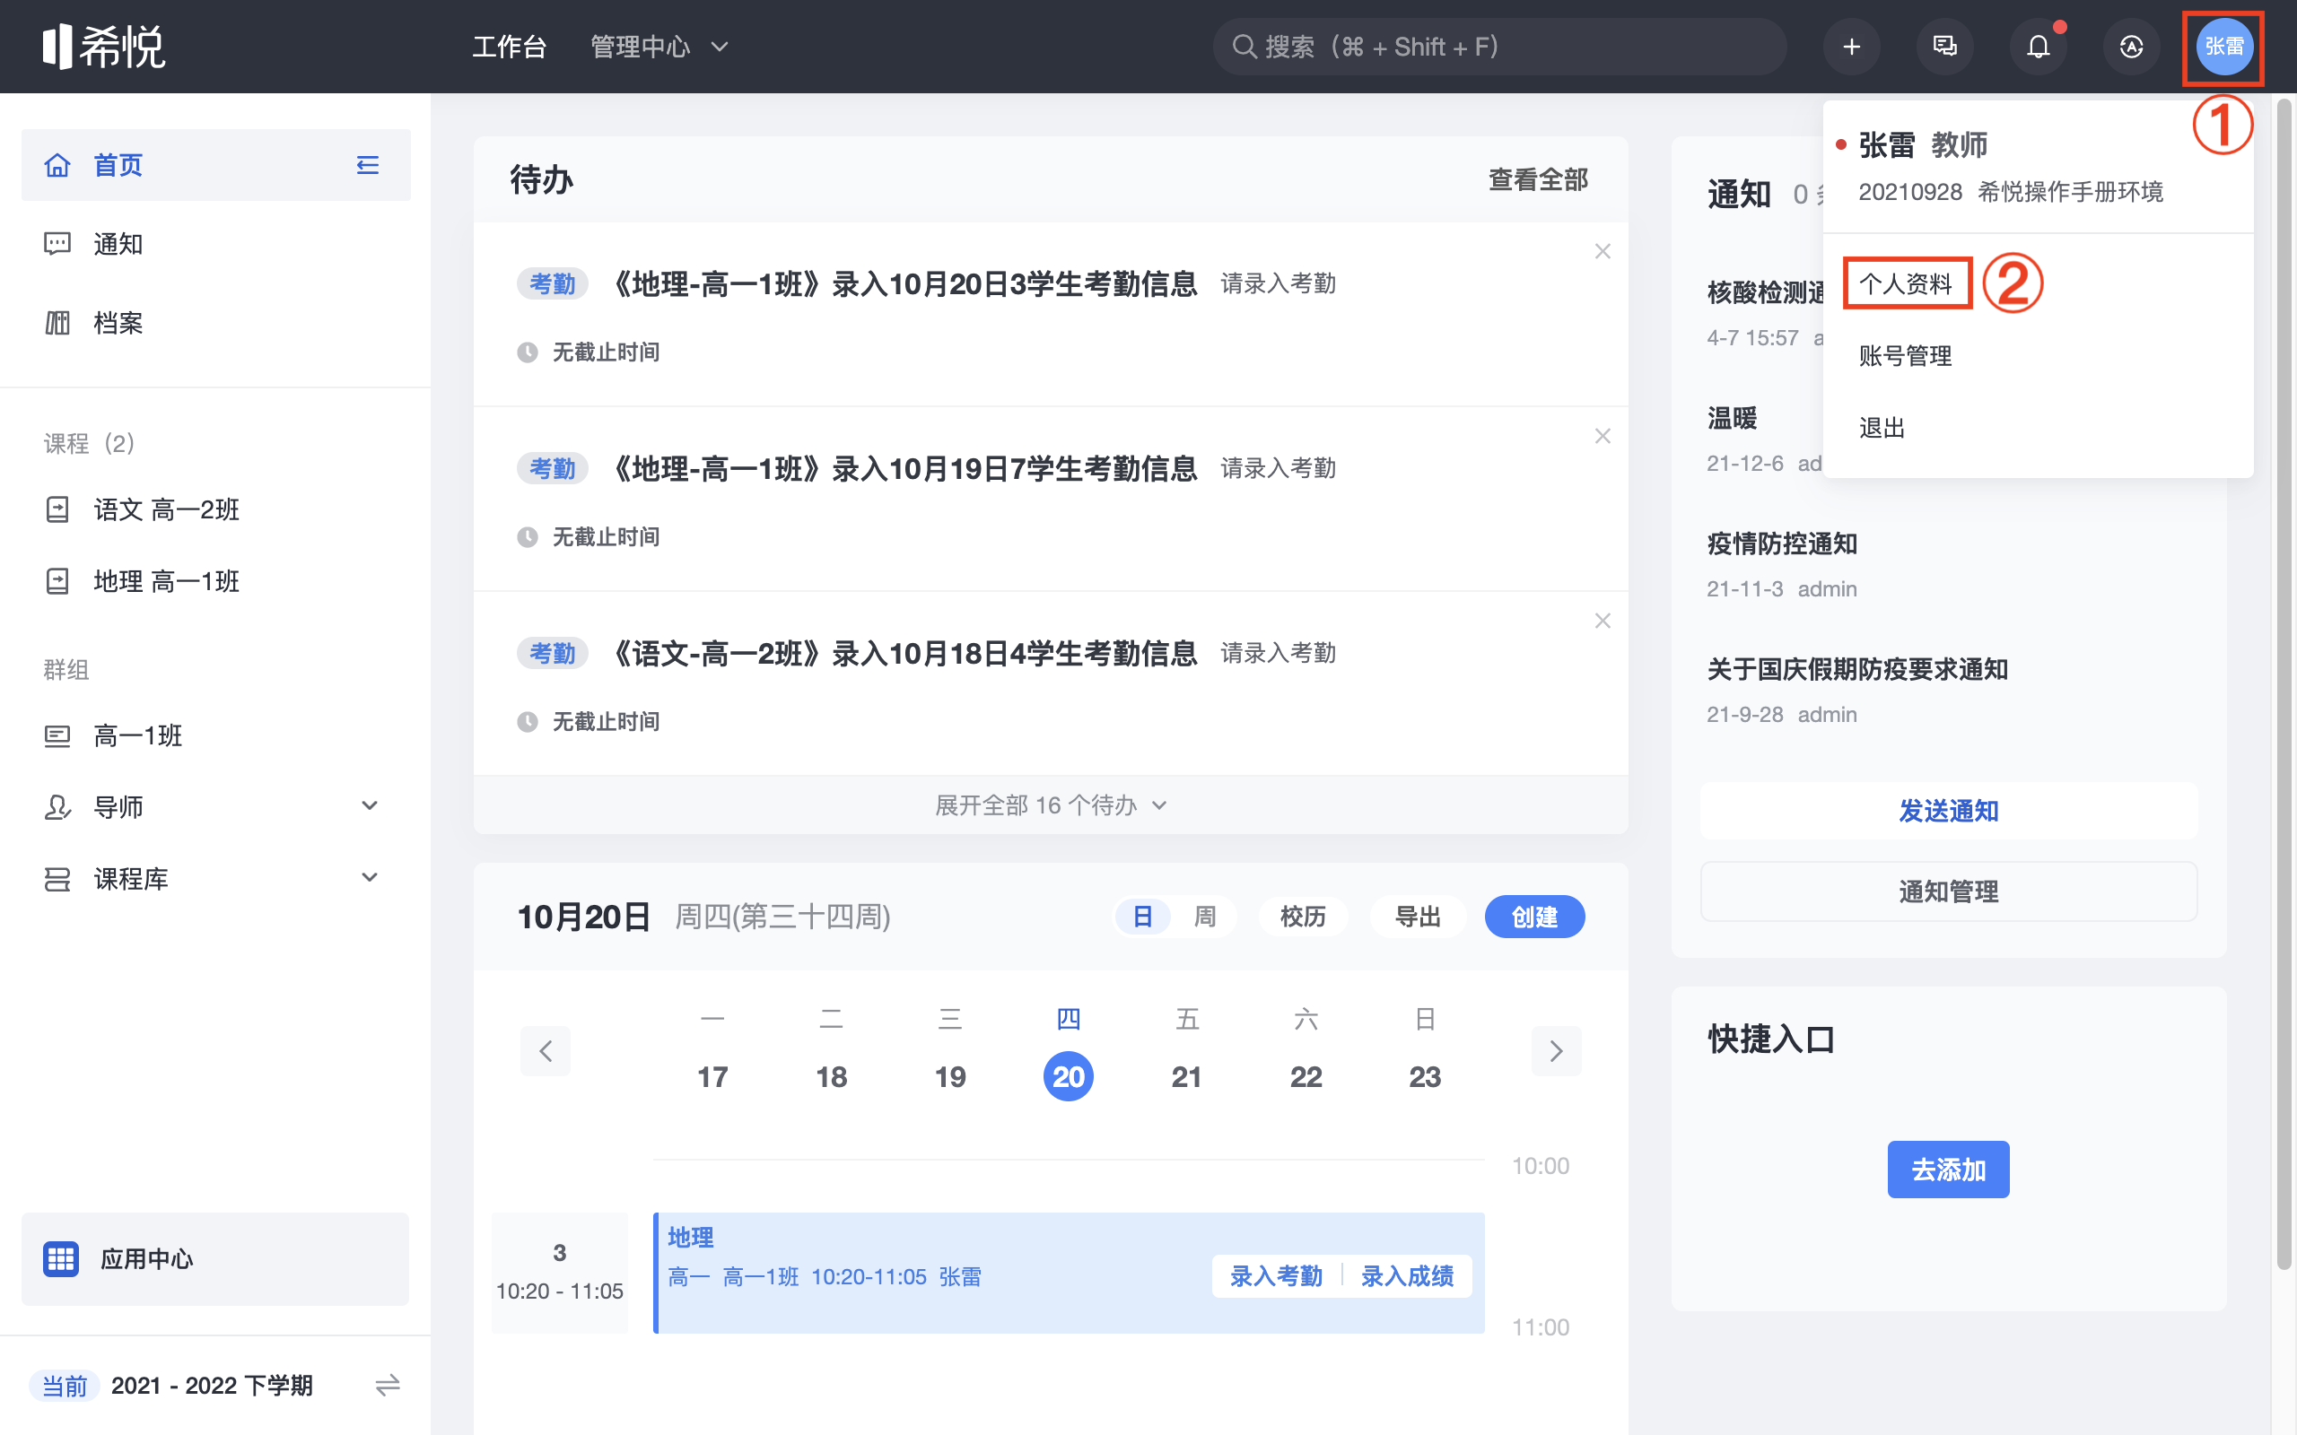Expand all 16 待办 items
2297x1435 pixels.
click(1051, 805)
